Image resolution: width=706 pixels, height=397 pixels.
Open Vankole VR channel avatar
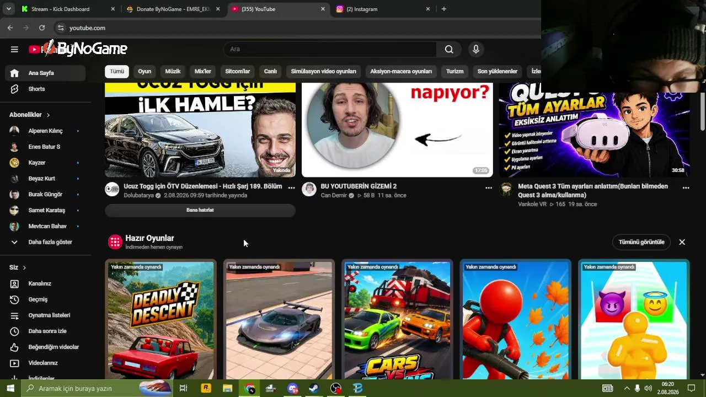tap(506, 189)
